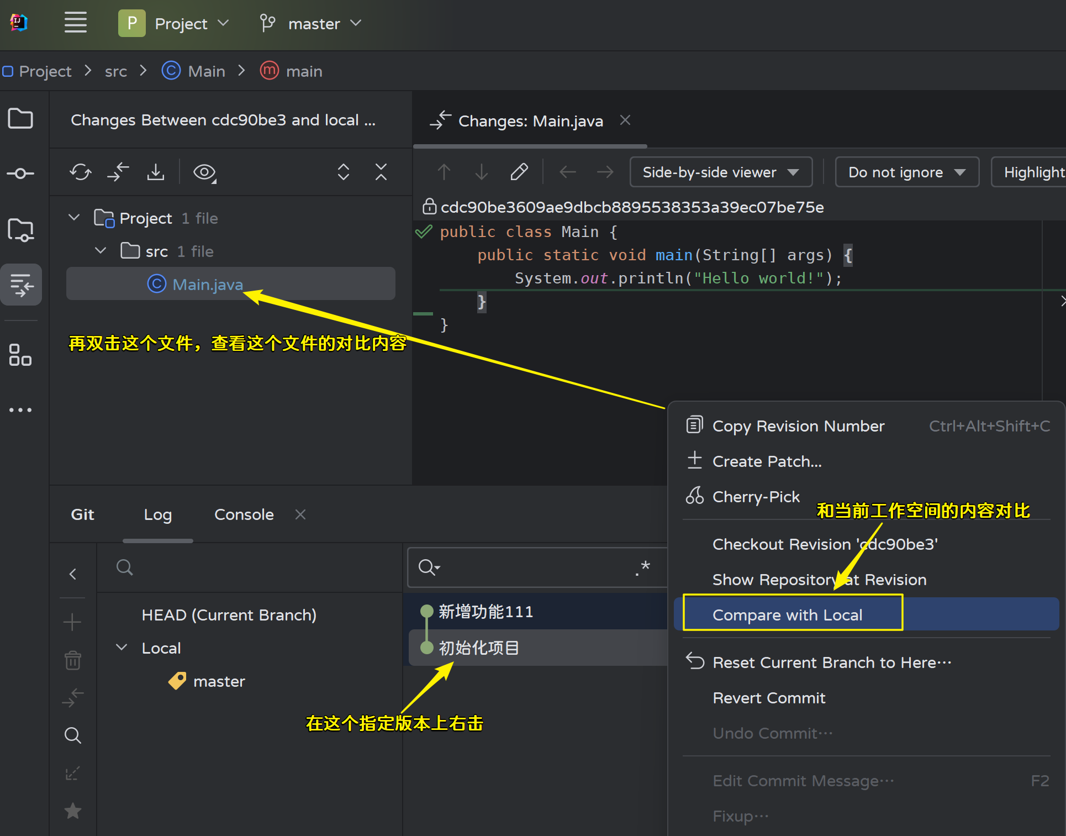Image resolution: width=1066 pixels, height=836 pixels.
Task: Toggle the regex search option
Action: tap(642, 567)
